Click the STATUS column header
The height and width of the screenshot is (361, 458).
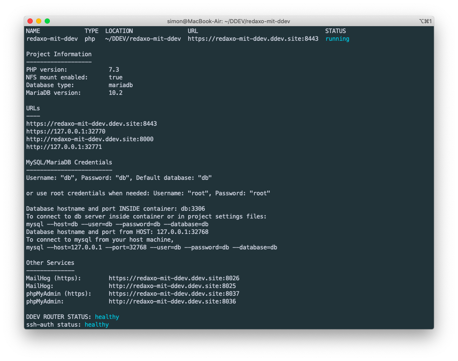pos(335,31)
